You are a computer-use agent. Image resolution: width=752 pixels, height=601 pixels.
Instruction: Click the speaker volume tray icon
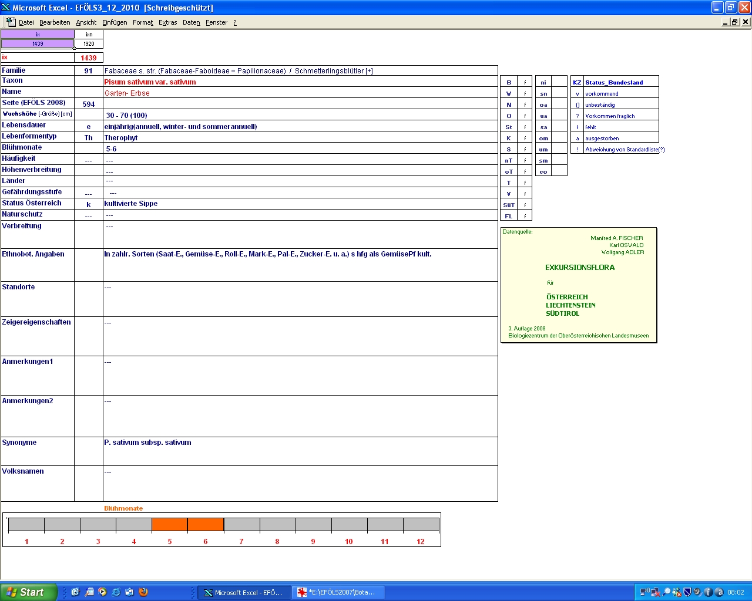pos(697,592)
